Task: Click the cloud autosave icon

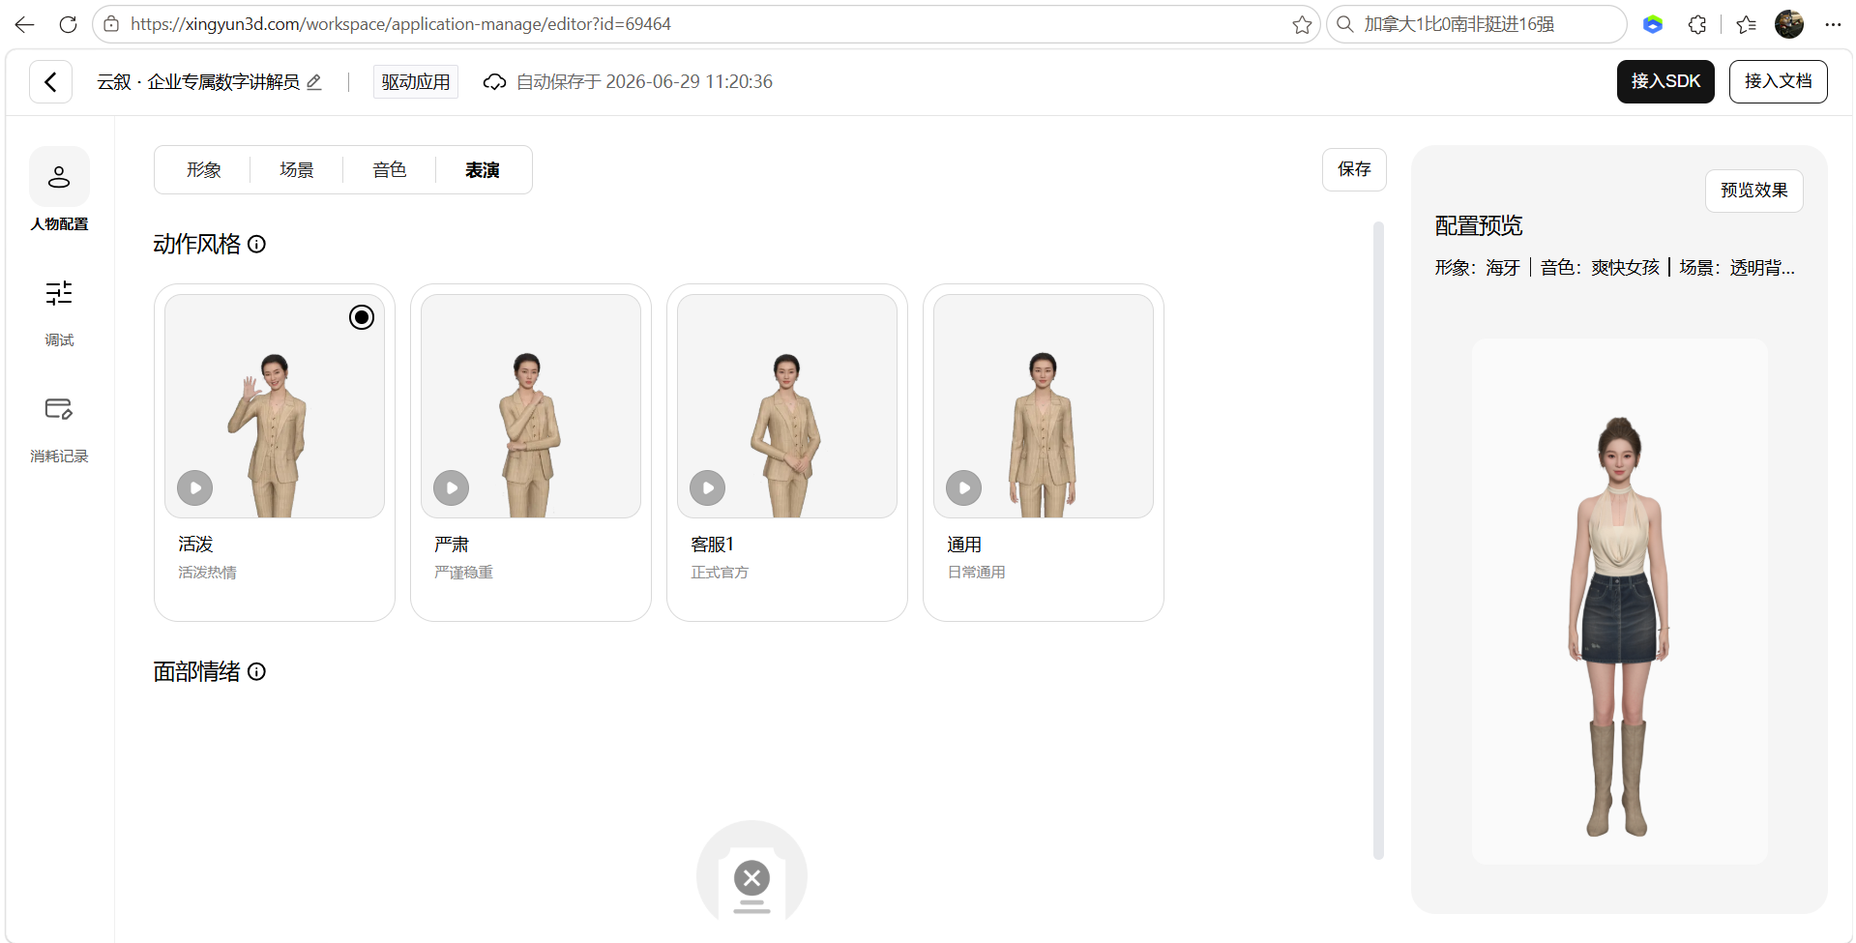Action: pyautogui.click(x=494, y=82)
